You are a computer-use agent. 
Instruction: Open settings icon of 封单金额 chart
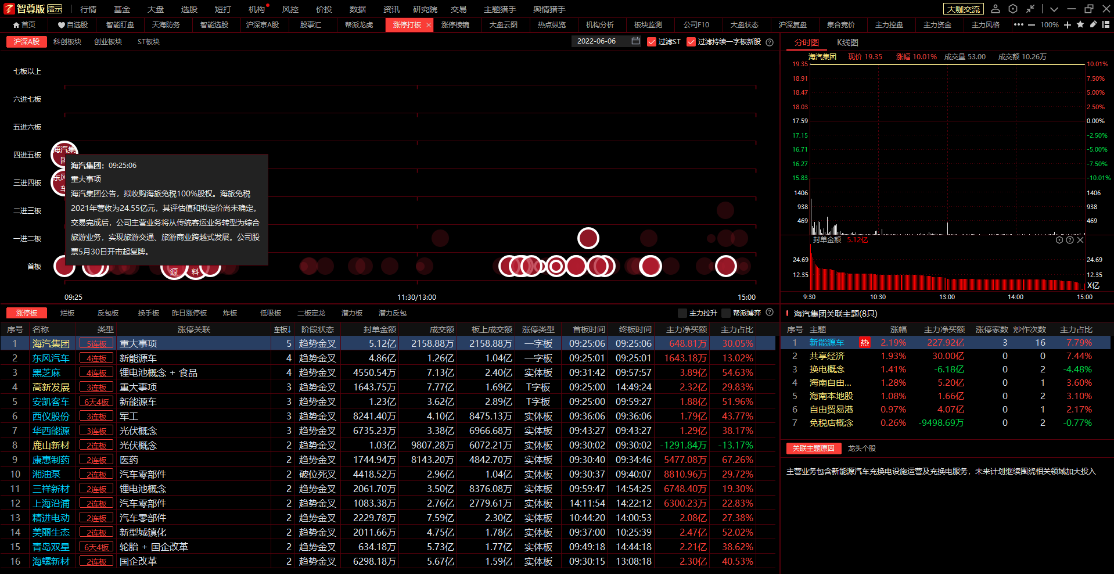1059,240
